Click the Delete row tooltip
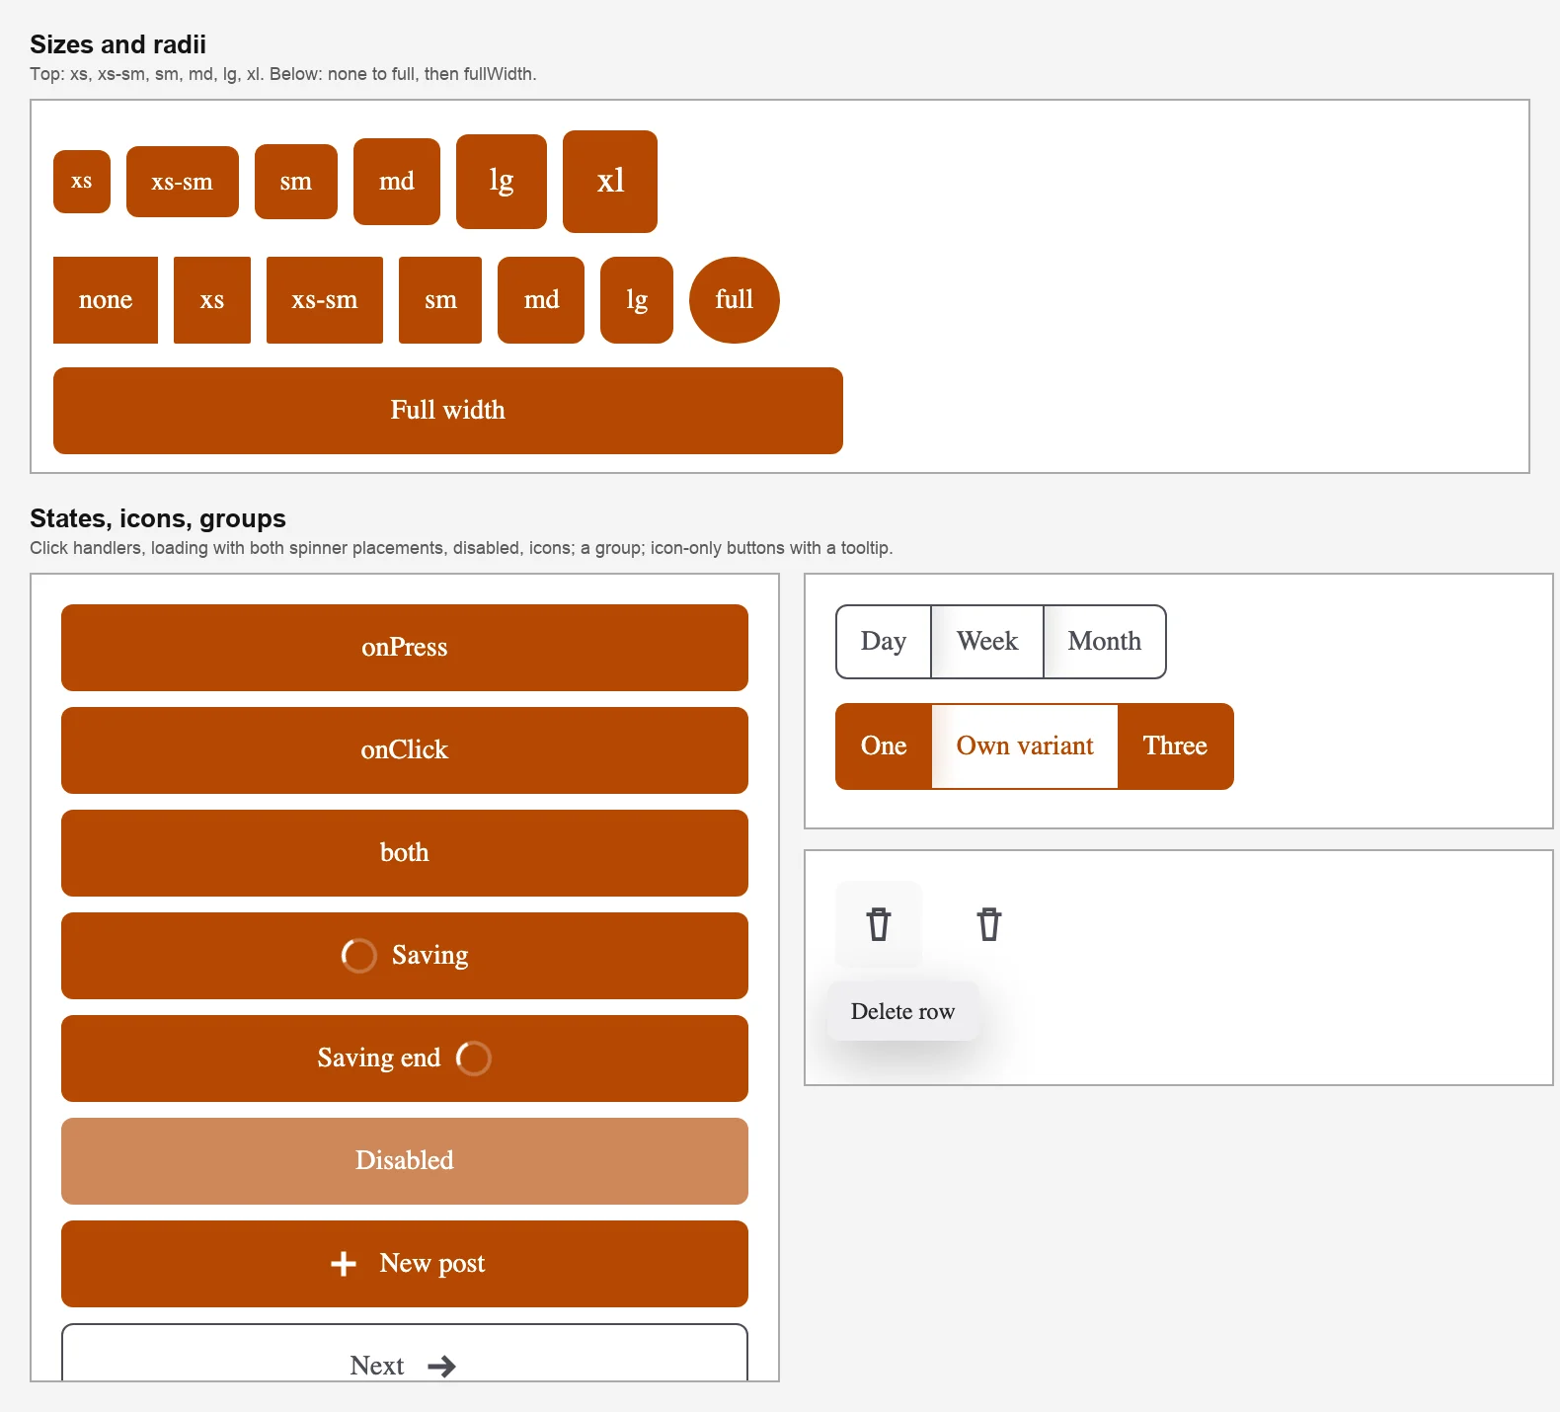1560x1412 pixels. (x=903, y=1011)
